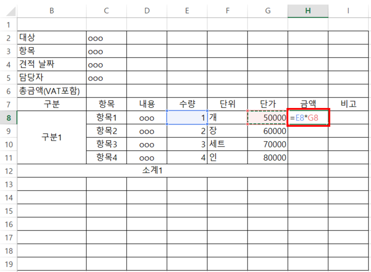Click the 내용 header cell
371x272 pixels.
[147, 104]
